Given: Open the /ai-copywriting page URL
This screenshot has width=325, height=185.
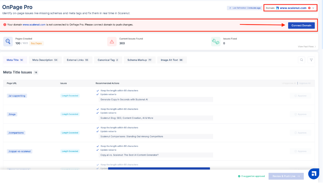Looking at the screenshot, I should pos(17,96).
